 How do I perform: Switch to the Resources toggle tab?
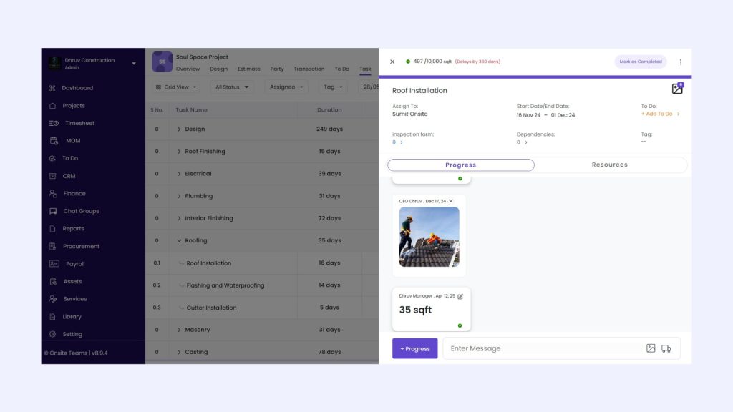[609, 165]
